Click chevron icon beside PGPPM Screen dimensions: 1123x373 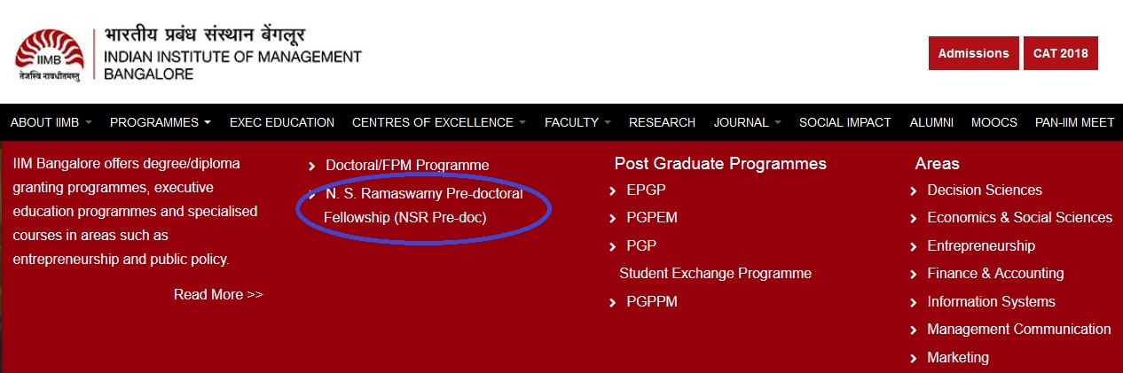[x=613, y=302]
